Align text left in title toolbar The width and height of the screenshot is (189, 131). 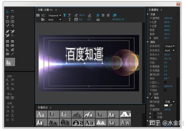pyautogui.click(x=98, y=15)
